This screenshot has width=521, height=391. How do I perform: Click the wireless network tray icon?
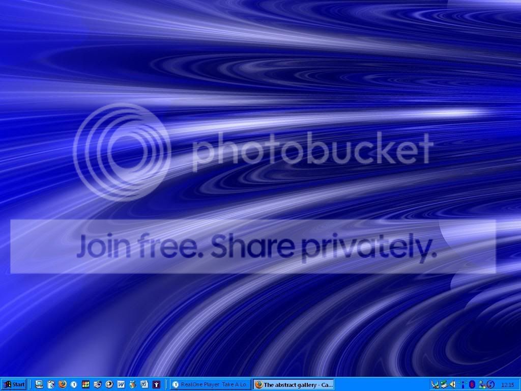(463, 385)
